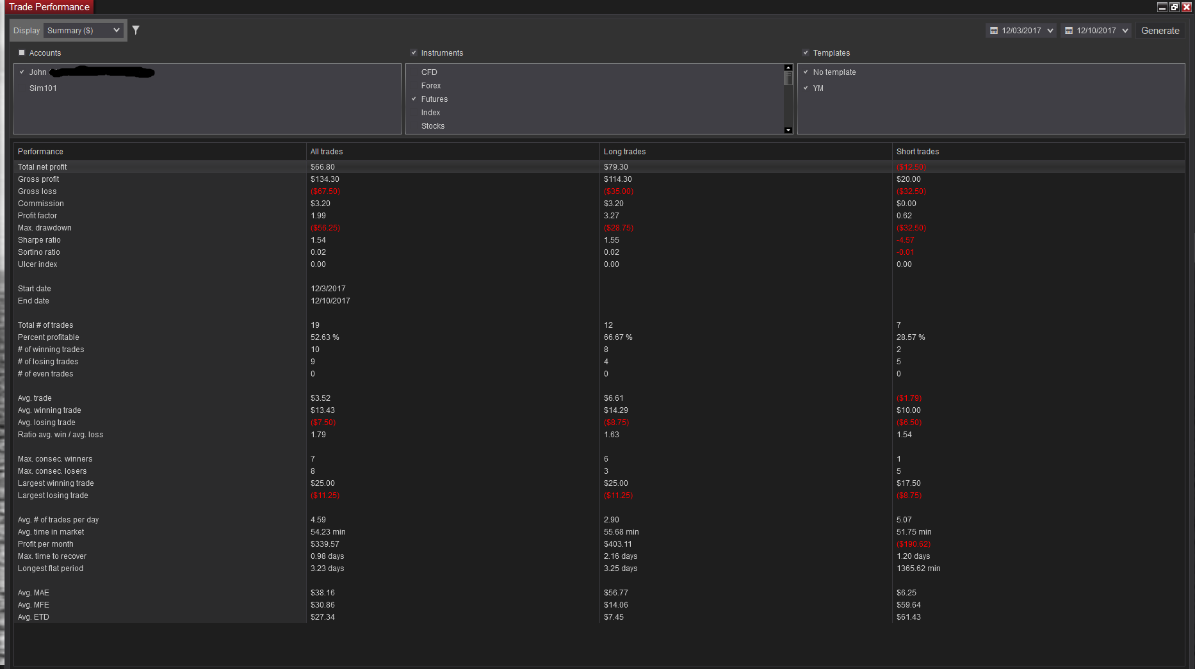The image size is (1195, 669).
Task: Select the Avg. winning trade row label
Action: point(49,410)
